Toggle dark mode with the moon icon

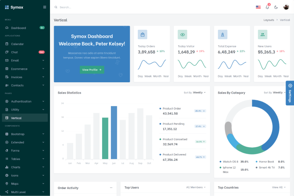point(276,7)
